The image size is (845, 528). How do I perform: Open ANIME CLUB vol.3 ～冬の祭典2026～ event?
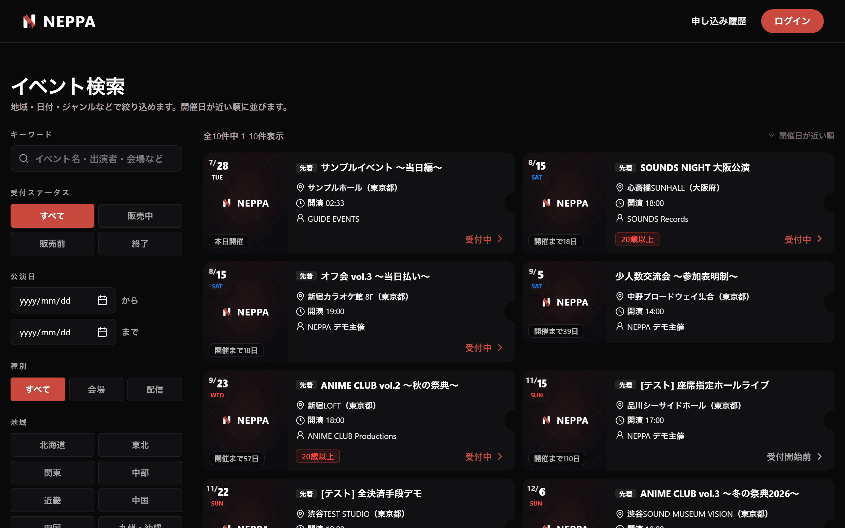coord(719,494)
